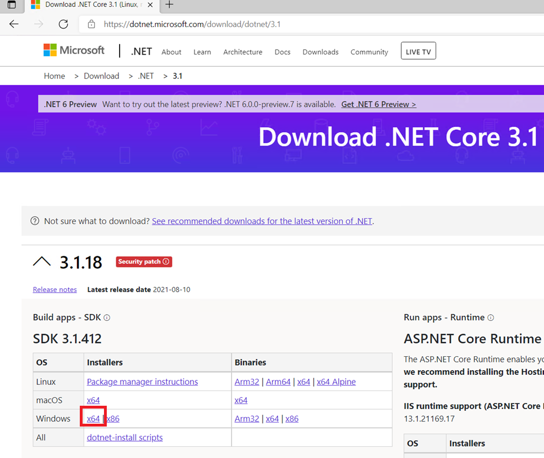Screen dimensions: 544x458
Task: Download Linux x64 Alpine binaries
Action: click(336, 382)
